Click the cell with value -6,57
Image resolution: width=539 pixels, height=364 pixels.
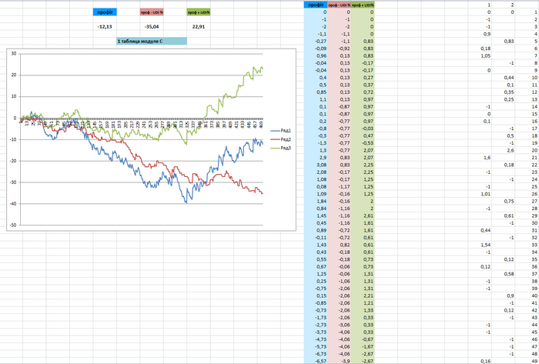316,361
